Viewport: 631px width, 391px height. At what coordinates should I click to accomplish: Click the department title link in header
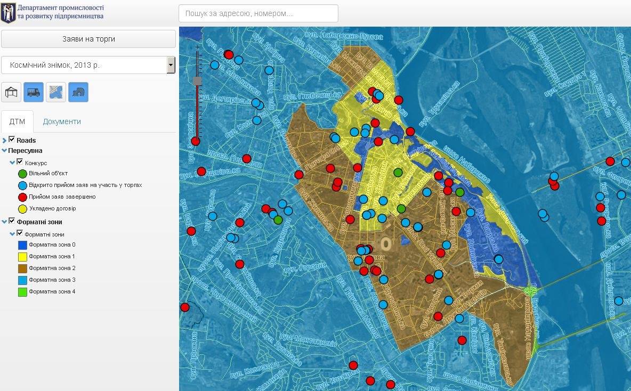(60, 12)
